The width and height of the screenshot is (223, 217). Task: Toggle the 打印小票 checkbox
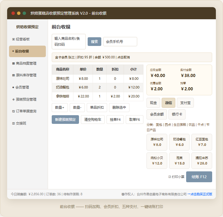click(170, 177)
